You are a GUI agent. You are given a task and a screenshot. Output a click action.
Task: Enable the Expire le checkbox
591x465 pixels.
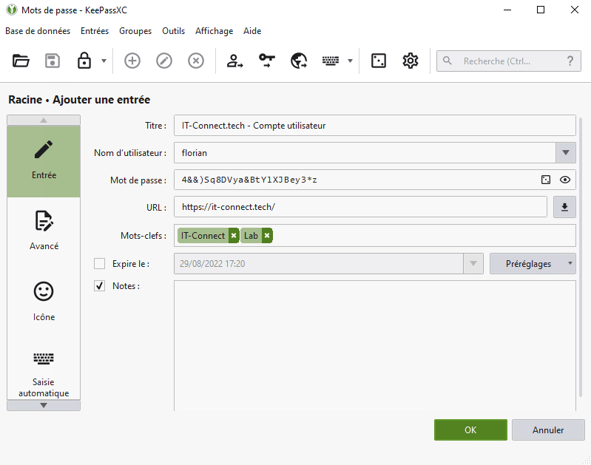coord(100,264)
